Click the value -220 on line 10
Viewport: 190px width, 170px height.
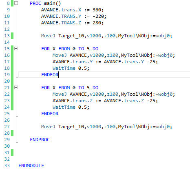pyautogui.click(x=98, y=16)
